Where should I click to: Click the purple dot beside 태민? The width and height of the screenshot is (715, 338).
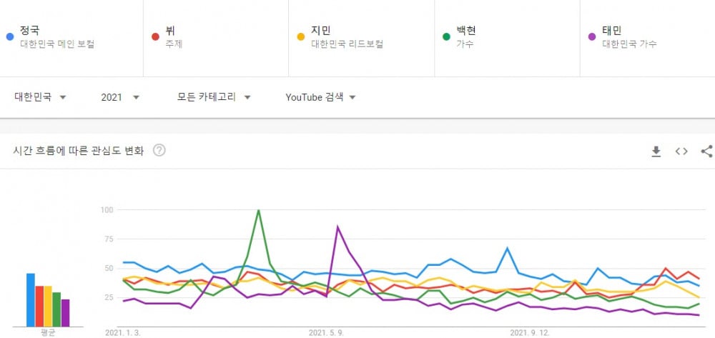[x=592, y=36]
